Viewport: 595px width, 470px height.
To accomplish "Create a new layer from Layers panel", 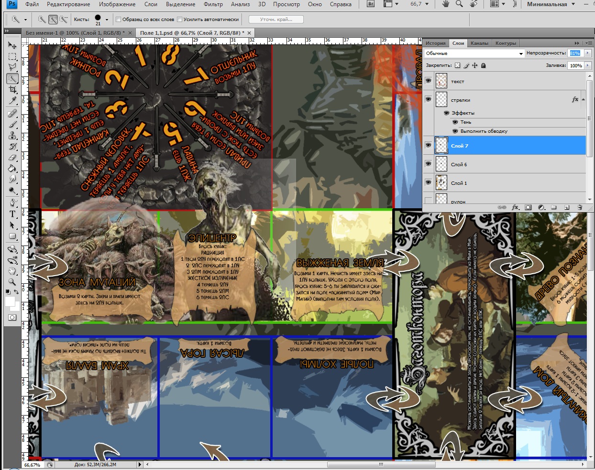I will (x=567, y=208).
